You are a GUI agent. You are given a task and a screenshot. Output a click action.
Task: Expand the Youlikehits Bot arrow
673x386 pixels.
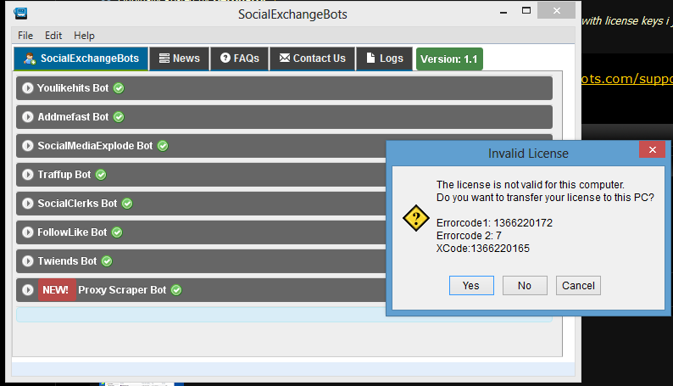click(28, 88)
